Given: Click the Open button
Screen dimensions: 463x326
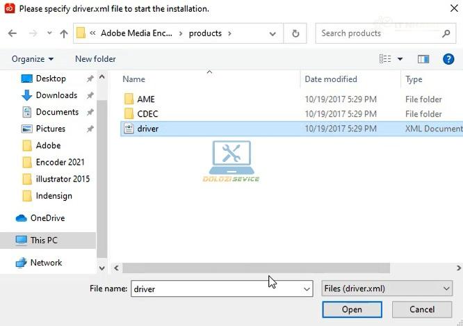Looking at the screenshot, I should 352,309.
